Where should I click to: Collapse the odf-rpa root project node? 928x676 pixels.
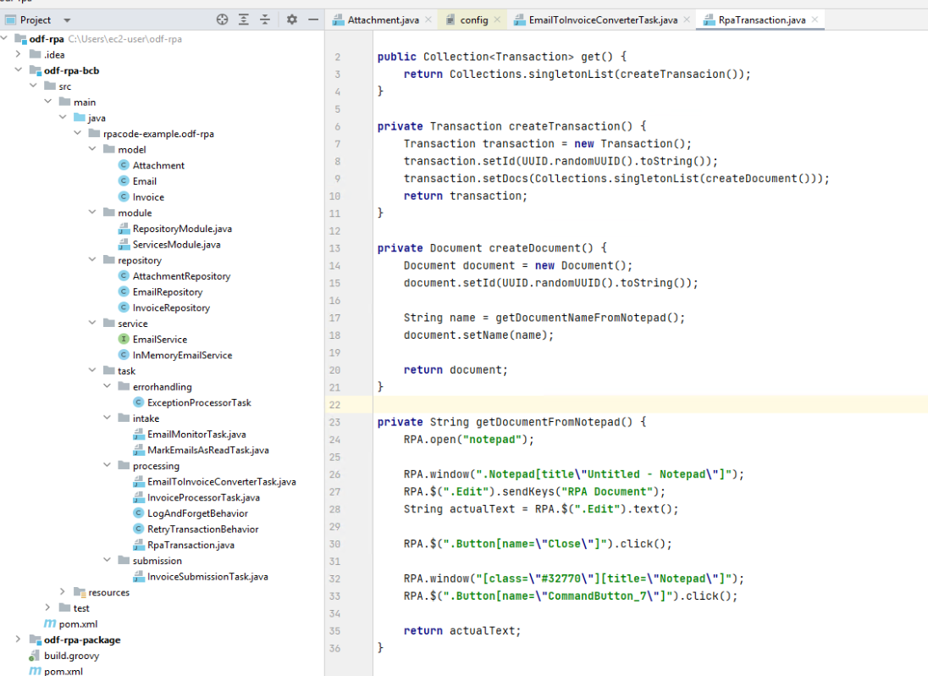4,38
